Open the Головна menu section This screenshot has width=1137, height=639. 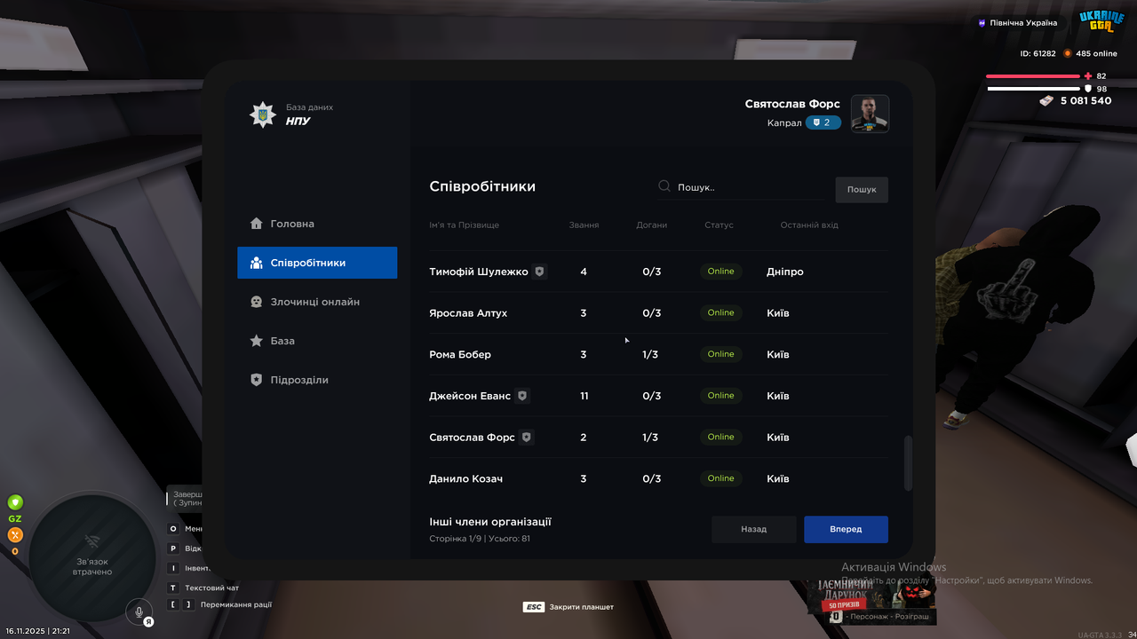pyautogui.click(x=317, y=224)
